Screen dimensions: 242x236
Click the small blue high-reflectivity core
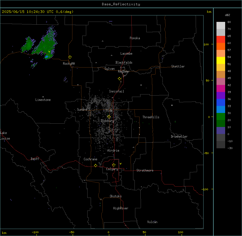pyautogui.click(x=47, y=57)
